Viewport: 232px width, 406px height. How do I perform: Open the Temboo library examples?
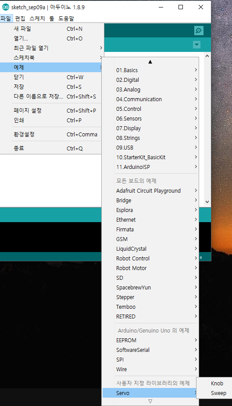tap(150, 307)
